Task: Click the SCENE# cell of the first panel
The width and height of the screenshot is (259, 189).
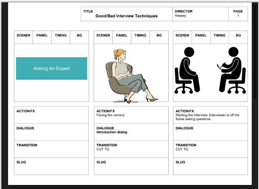Action: (23, 35)
